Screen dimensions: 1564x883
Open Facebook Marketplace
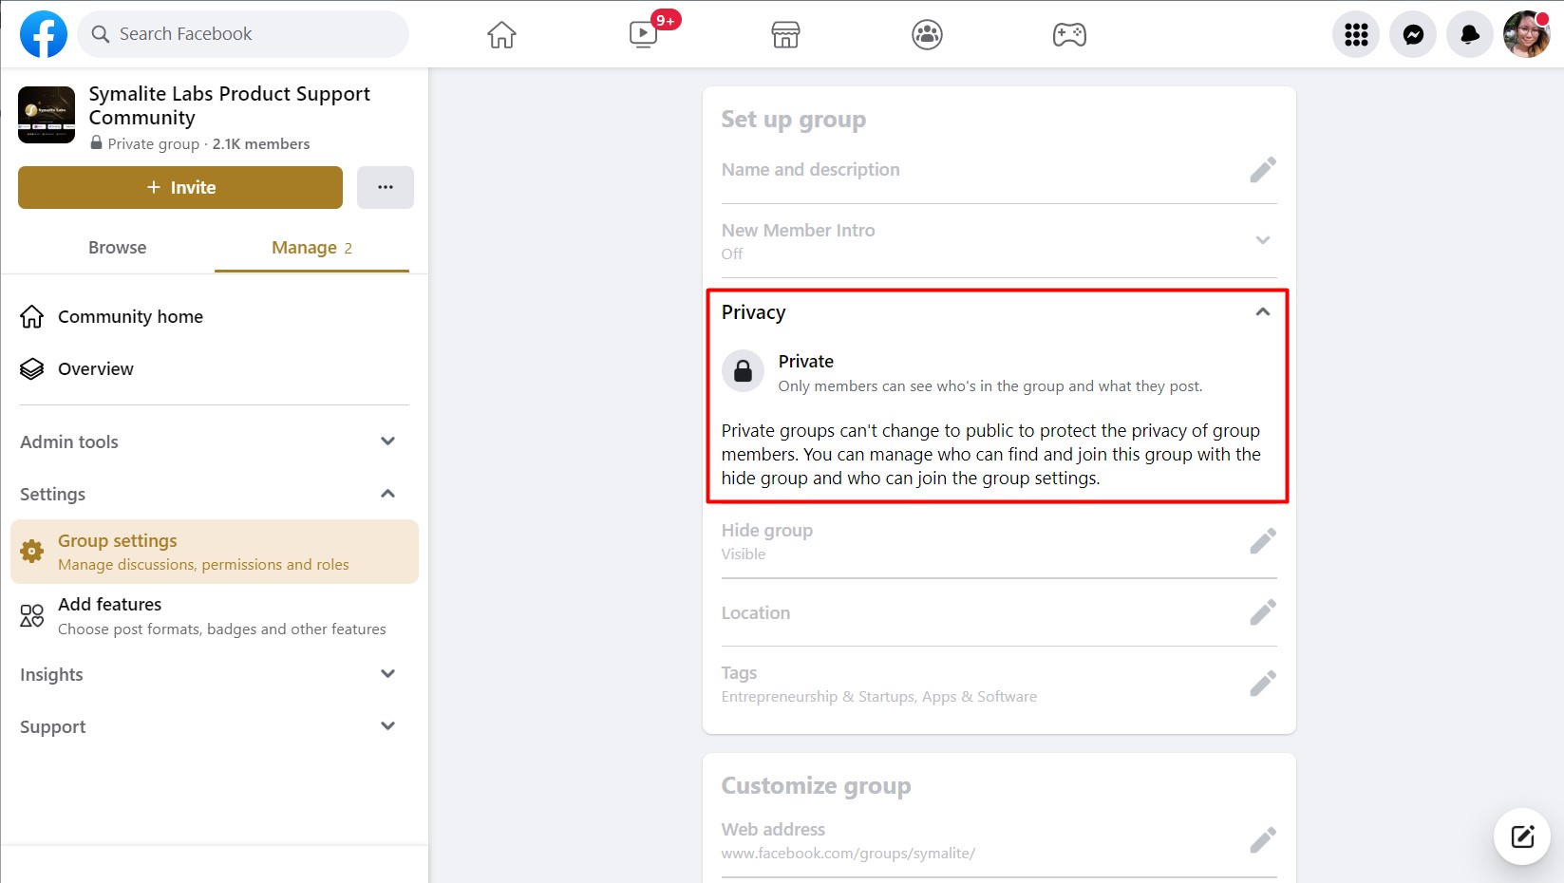pos(785,34)
